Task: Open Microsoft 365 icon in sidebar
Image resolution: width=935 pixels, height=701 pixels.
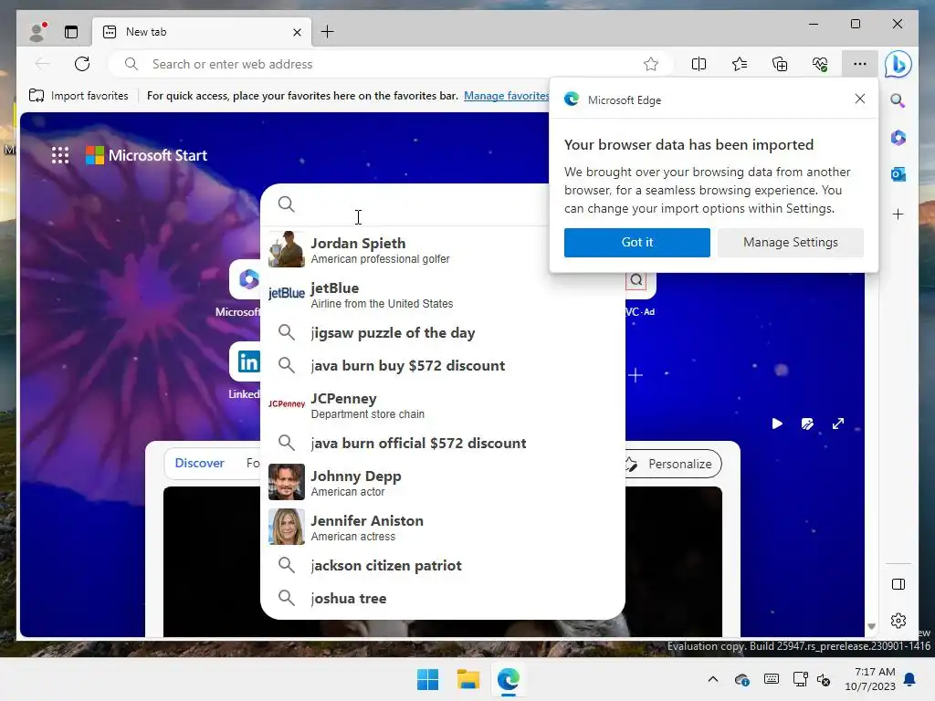Action: click(898, 138)
